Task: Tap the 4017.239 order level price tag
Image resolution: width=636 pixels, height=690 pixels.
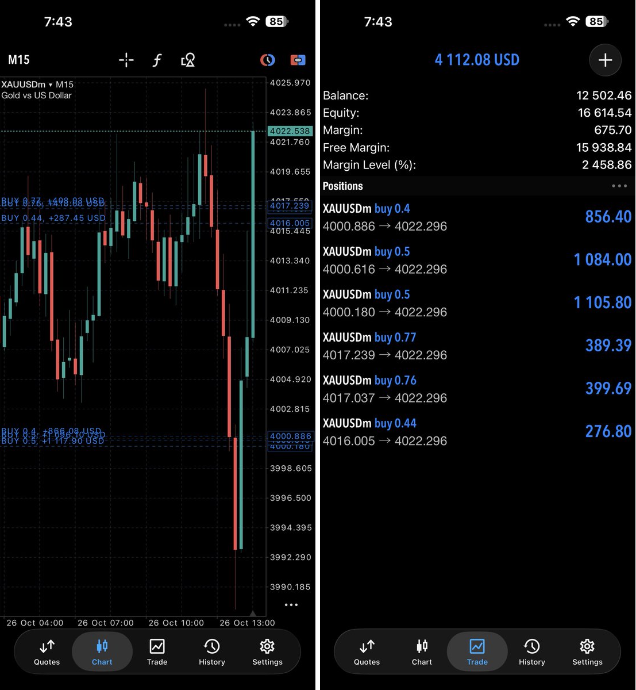Action: 290,206
